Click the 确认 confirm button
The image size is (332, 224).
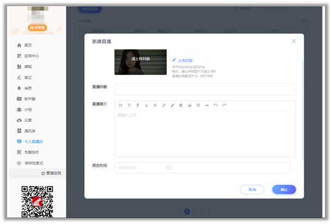(x=284, y=190)
